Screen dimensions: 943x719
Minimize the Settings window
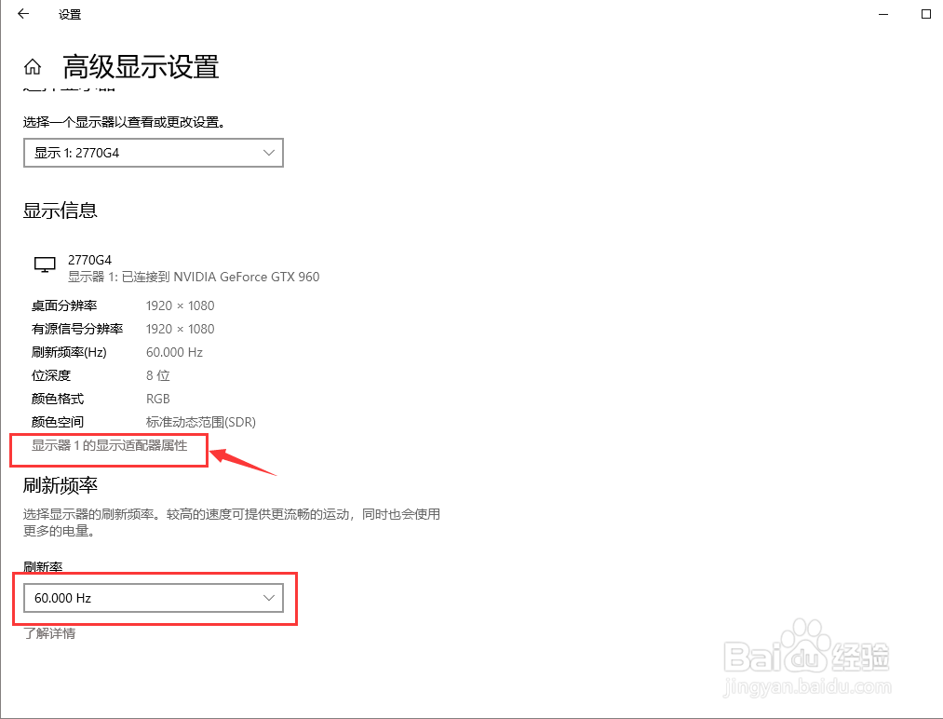point(882,14)
